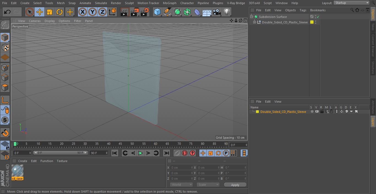Click the viewport maximize toggle icon
The height and width of the screenshot is (194, 376).
(x=245, y=21)
